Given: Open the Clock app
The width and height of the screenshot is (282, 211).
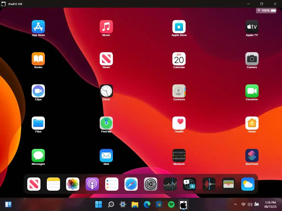Looking at the screenshot, I should pyautogui.click(x=106, y=91).
